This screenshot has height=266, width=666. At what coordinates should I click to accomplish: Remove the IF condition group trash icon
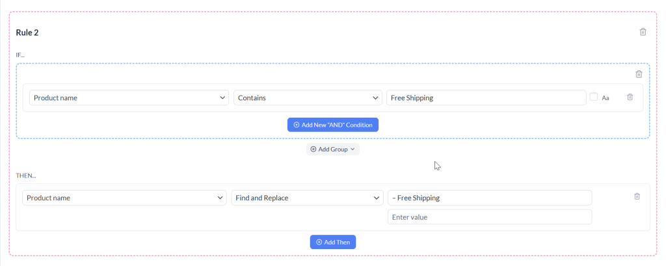tap(639, 74)
